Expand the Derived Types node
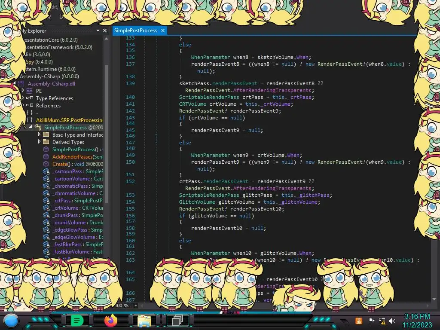Screen dimensions: 440x330 (x=39, y=142)
